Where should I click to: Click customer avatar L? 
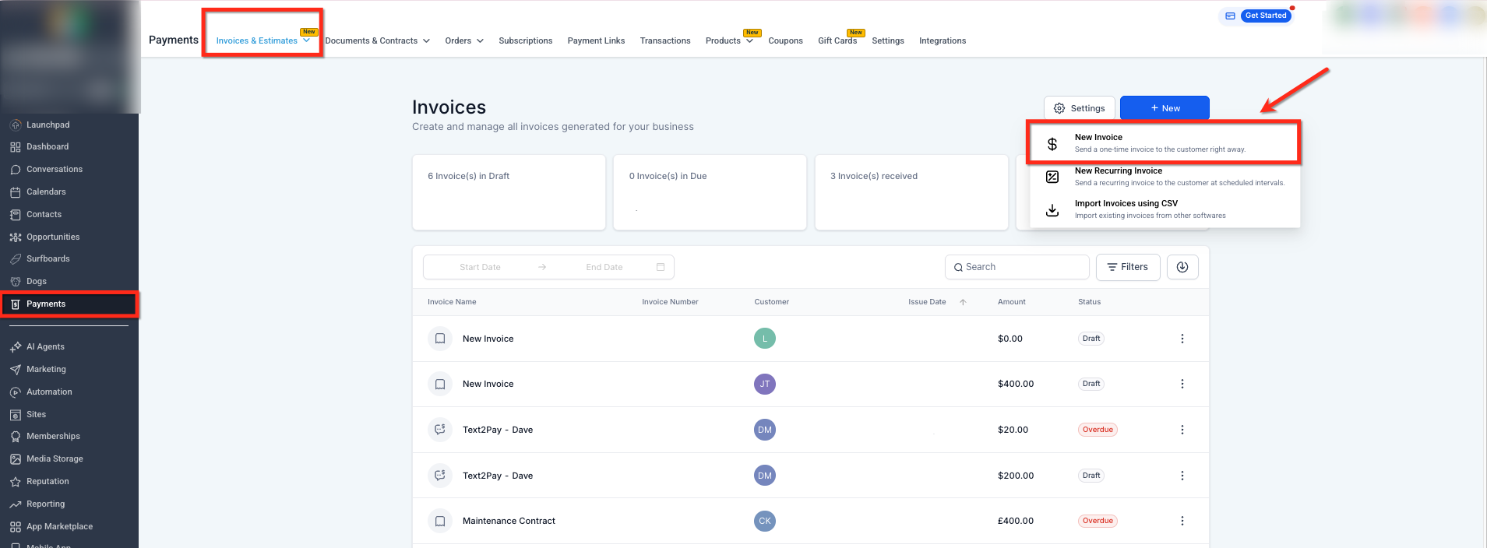pyautogui.click(x=765, y=339)
